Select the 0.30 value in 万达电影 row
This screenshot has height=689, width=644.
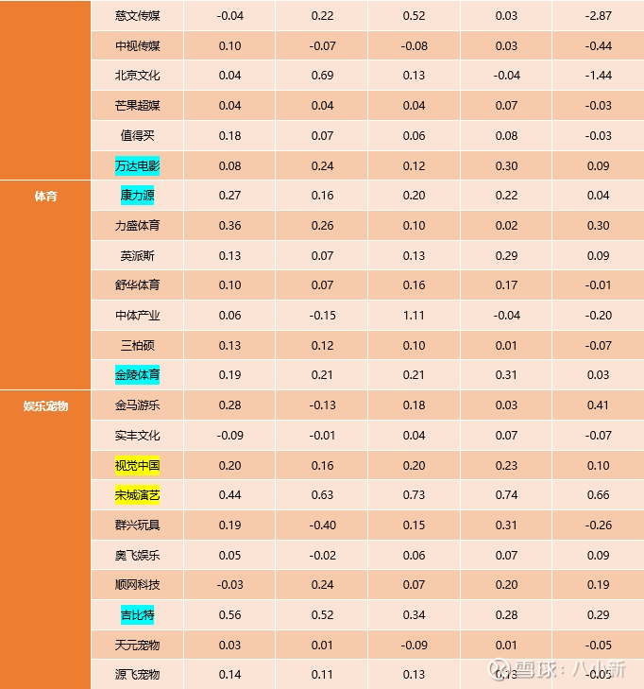point(506,165)
